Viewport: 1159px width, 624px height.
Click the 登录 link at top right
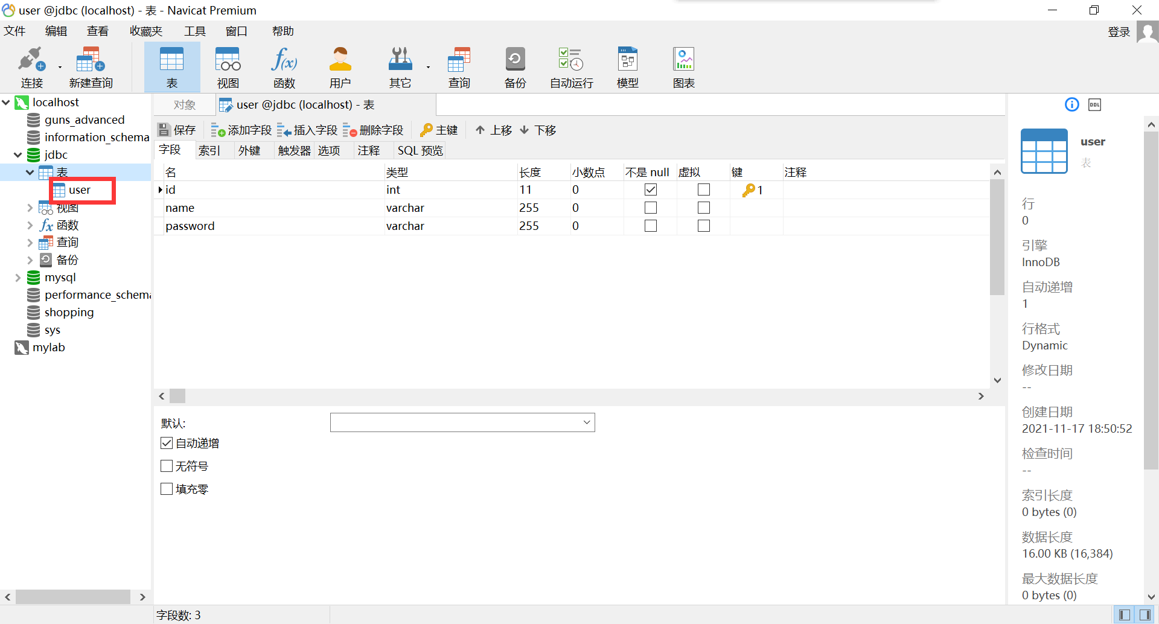(x=1119, y=31)
